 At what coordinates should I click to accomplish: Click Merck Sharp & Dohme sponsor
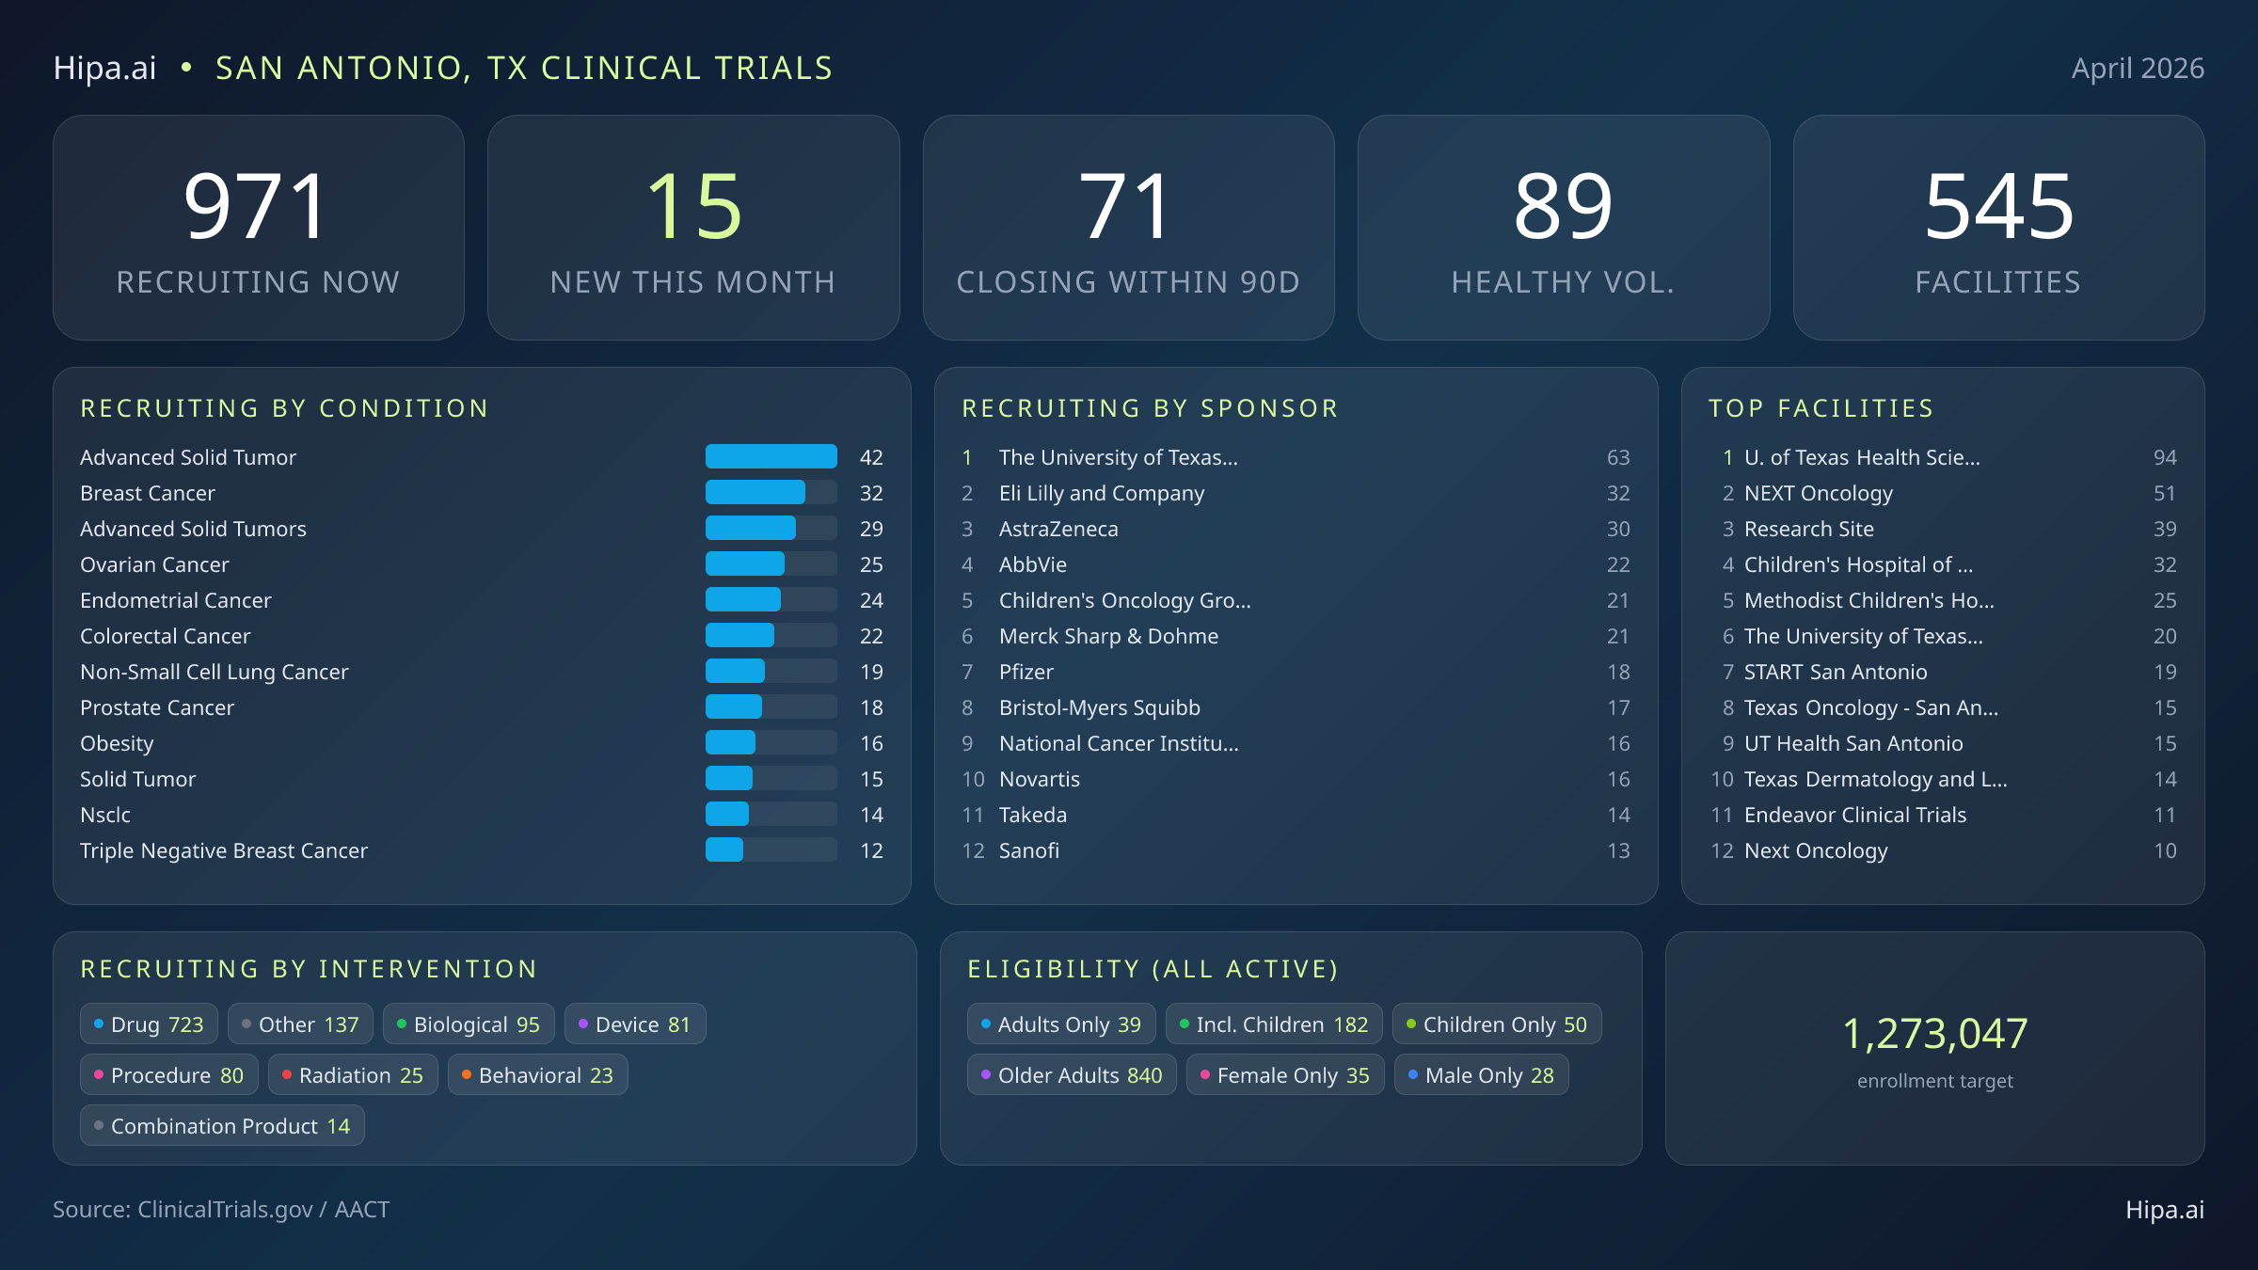tap(1296, 636)
